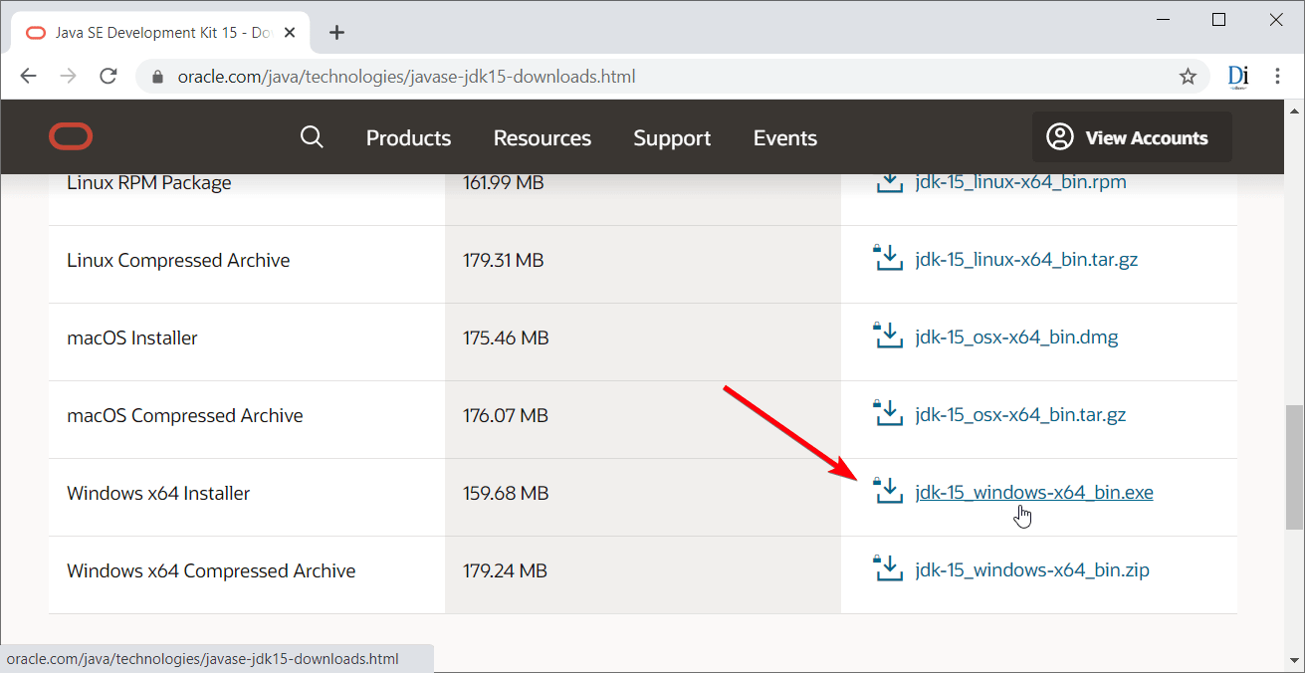Viewport: 1305px width, 673px height.
Task: Download jdk-15_osx-x64_bin.dmg link
Action: tap(1016, 338)
